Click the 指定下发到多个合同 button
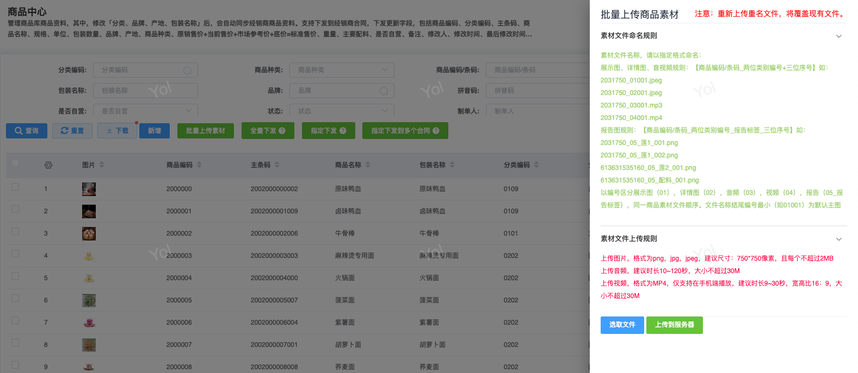Image resolution: width=858 pixels, height=373 pixels. [405, 131]
